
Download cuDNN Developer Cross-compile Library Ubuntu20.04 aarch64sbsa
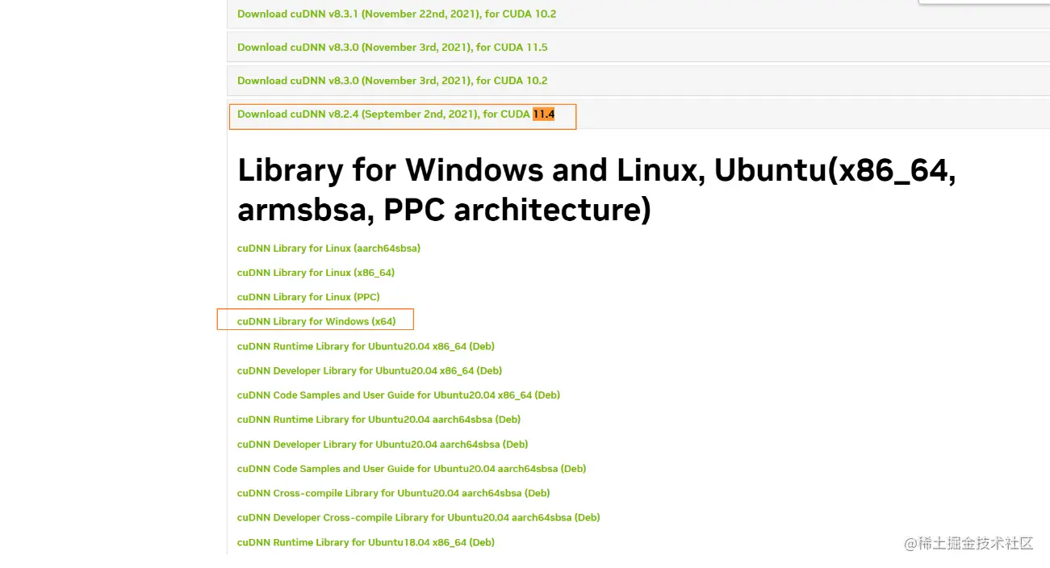(419, 518)
